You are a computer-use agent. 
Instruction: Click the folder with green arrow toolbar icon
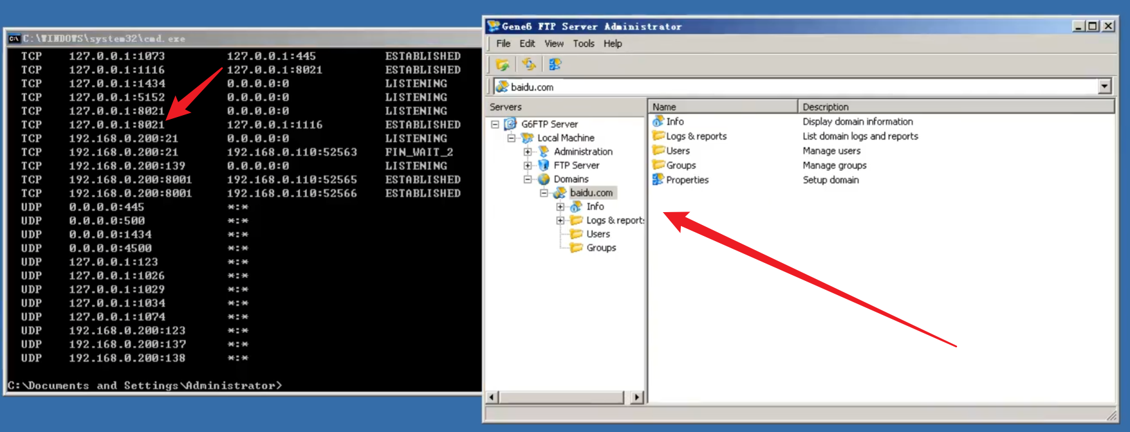click(x=503, y=64)
